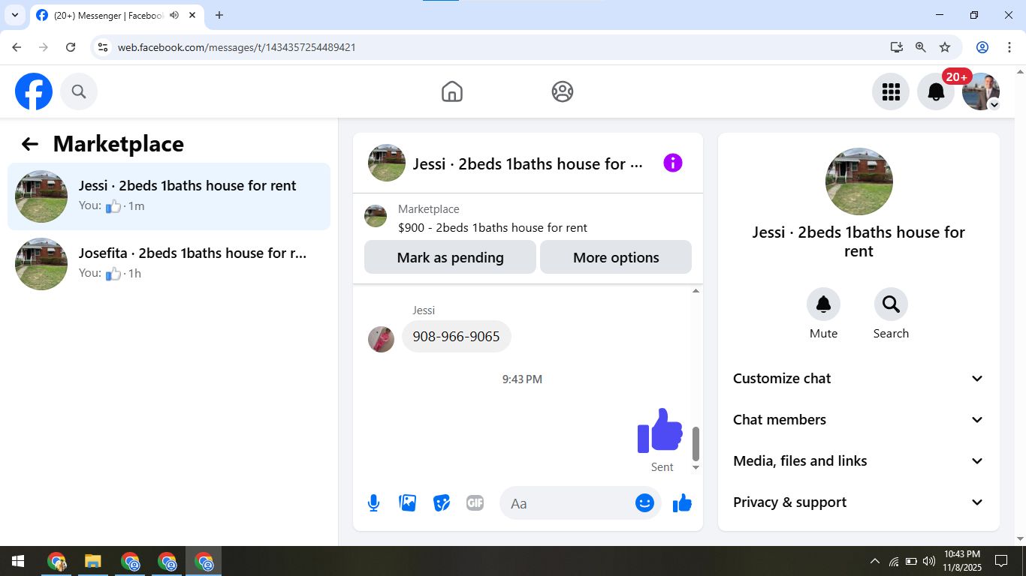Image resolution: width=1026 pixels, height=576 pixels.
Task: Open the Jessi house for rent conversation
Action: pos(169,196)
